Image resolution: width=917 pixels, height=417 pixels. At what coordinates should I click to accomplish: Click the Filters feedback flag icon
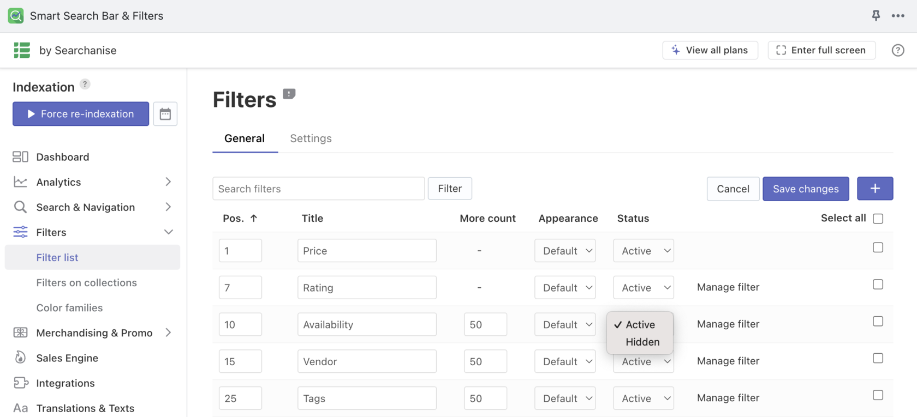(289, 94)
